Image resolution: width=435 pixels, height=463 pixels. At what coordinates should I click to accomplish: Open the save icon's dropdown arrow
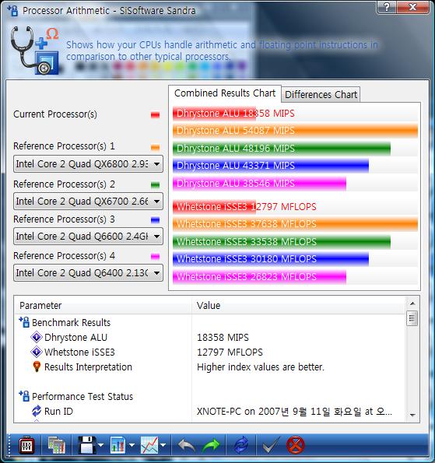[x=100, y=445]
